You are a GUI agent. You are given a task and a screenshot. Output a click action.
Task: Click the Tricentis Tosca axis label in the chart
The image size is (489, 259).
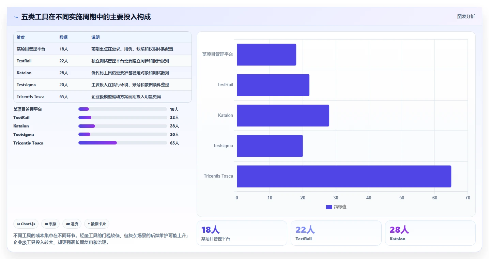coord(218,176)
